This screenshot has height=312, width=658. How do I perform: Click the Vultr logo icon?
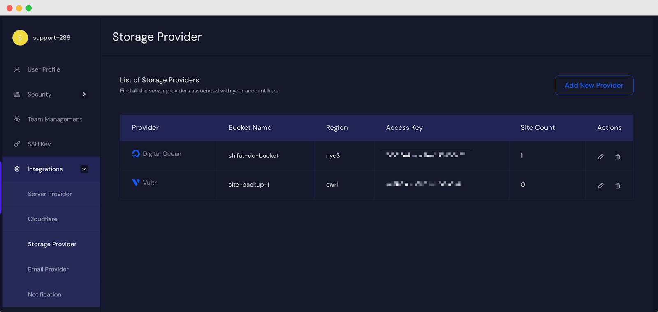click(x=136, y=183)
